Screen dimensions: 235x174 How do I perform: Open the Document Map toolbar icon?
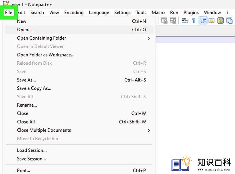pyautogui.click(x=220, y=21)
